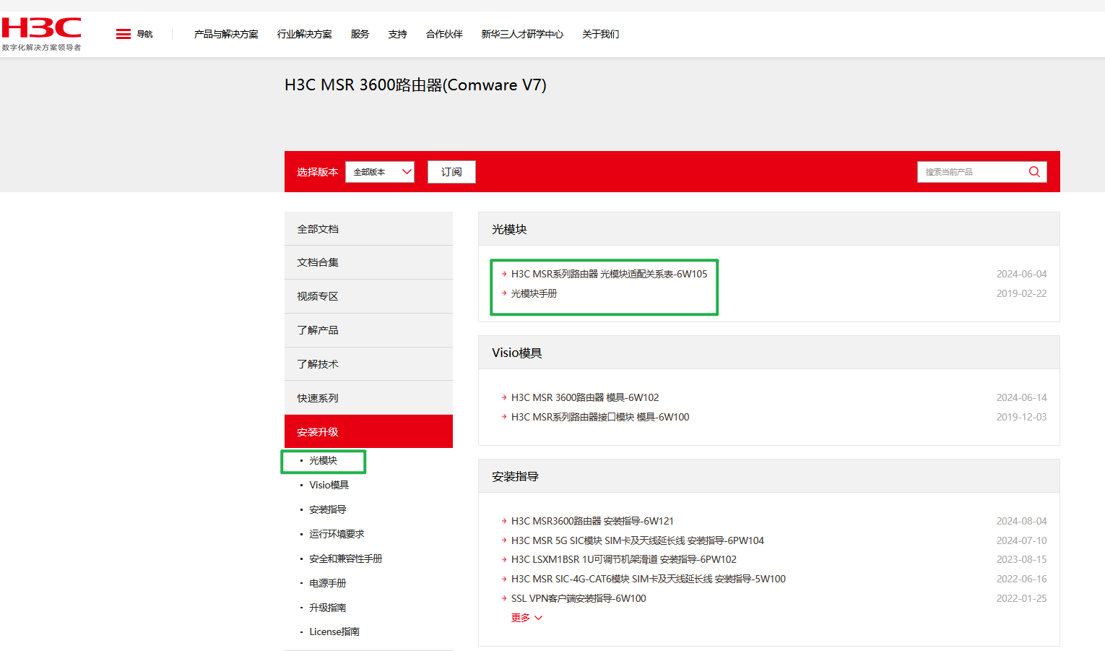Click the date 2022-06-16
The width and height of the screenshot is (1105, 651).
point(1021,579)
